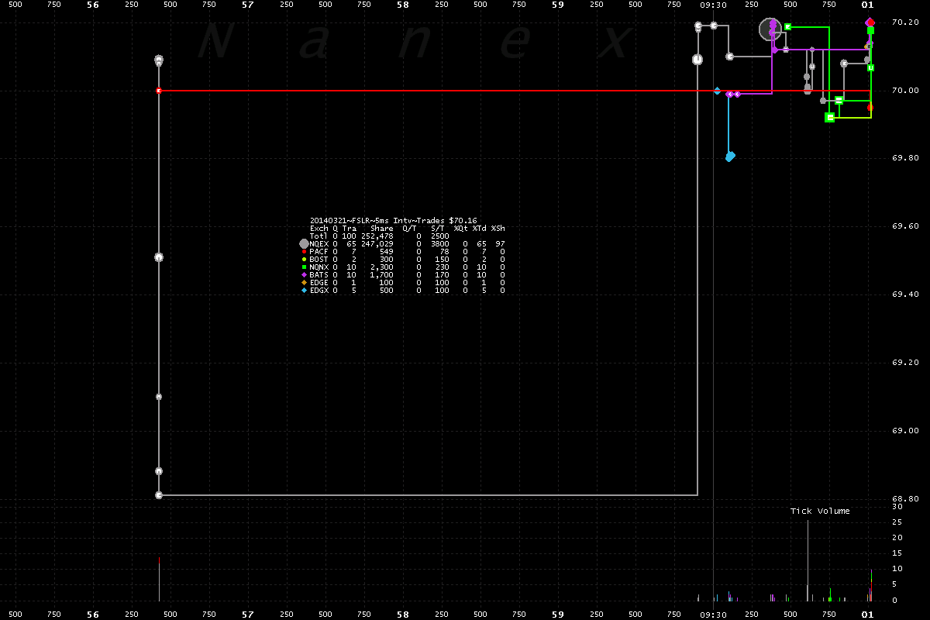This screenshot has width=930, height=620.
Task: Select the gray trade circle near 69.50
Action: coord(159,257)
